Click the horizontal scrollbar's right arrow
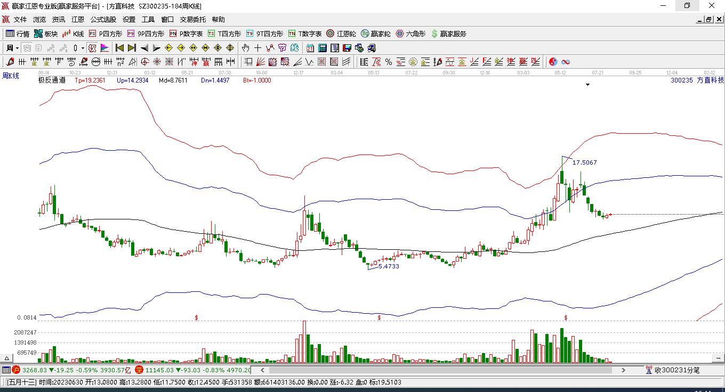Viewport: 725px width, 392px height. 623,370
